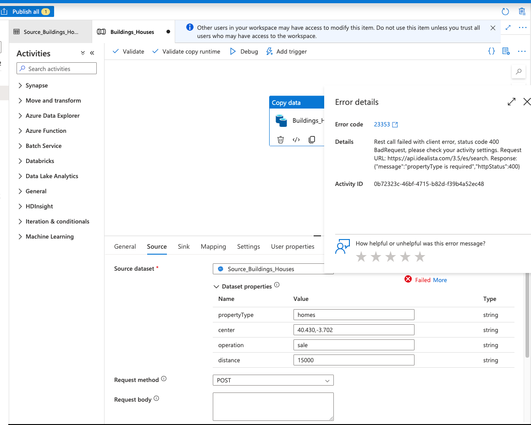Switch to Source_Buildings_Ho... document tab
This screenshot has height=425, width=531.
[x=50, y=32]
